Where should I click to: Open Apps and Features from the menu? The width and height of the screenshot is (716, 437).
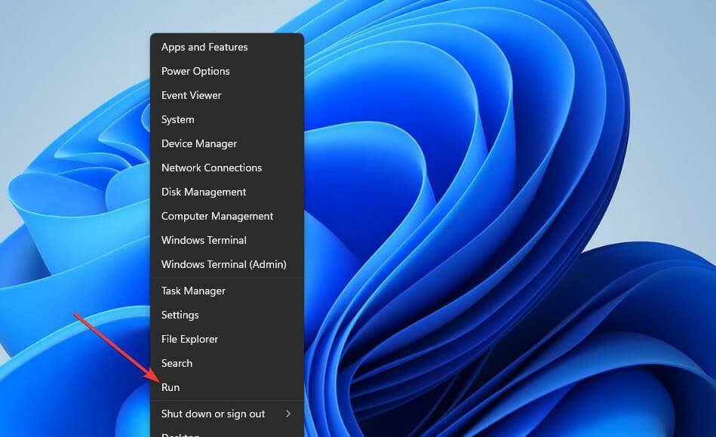[x=204, y=47]
